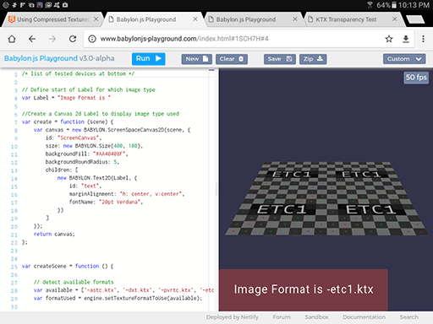Image resolution: width=433 pixels, height=324 pixels.
Task: Click the ETC1 checkerboard ground in 3D view
Action: pyautogui.click(x=327, y=198)
